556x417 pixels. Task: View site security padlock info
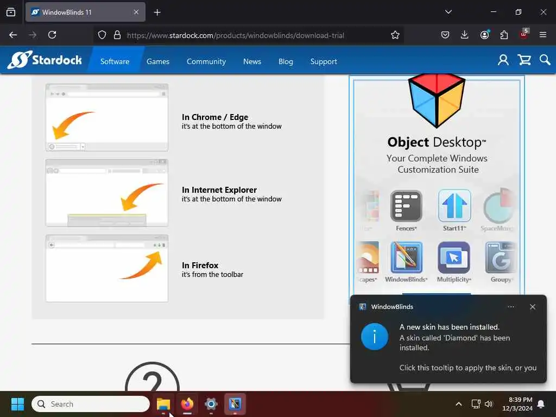(x=117, y=35)
